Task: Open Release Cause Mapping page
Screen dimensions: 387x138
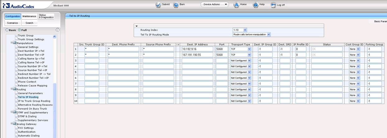Action: coord(33,86)
